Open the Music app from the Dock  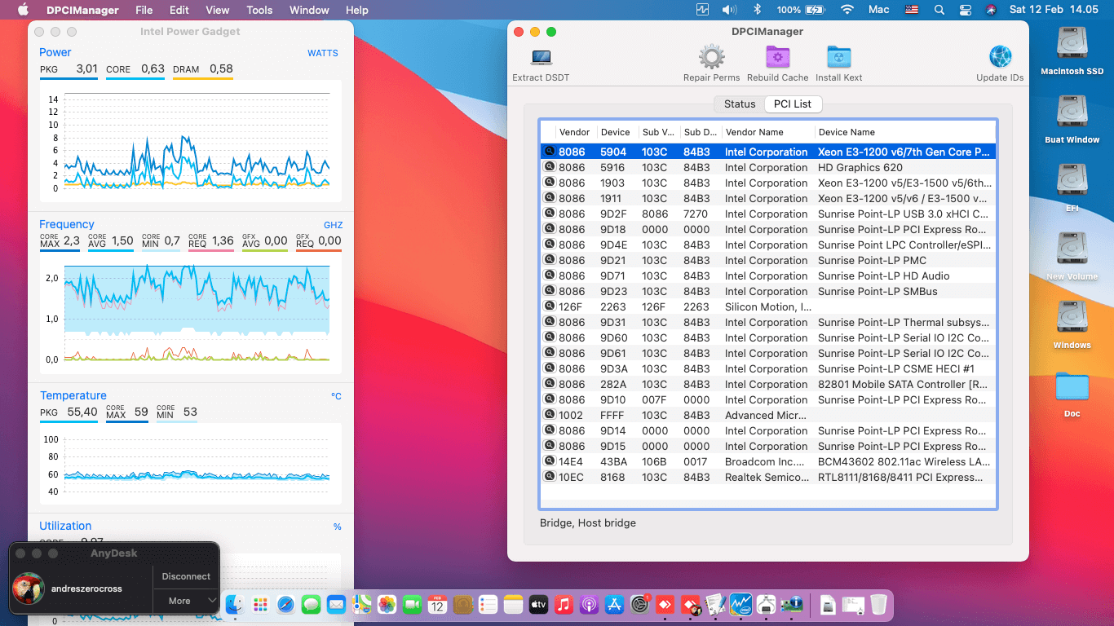(564, 605)
